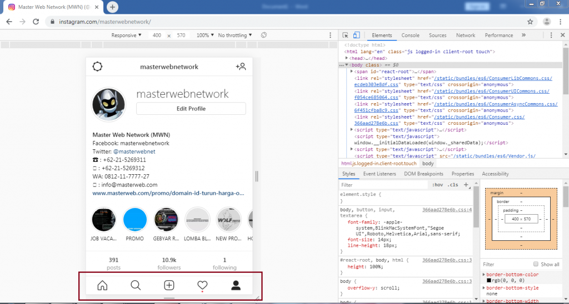This screenshot has height=304, width=569.
Task: Select the Elements tab
Action: tap(382, 35)
